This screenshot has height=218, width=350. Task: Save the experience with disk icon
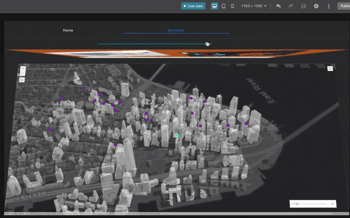click(x=303, y=6)
